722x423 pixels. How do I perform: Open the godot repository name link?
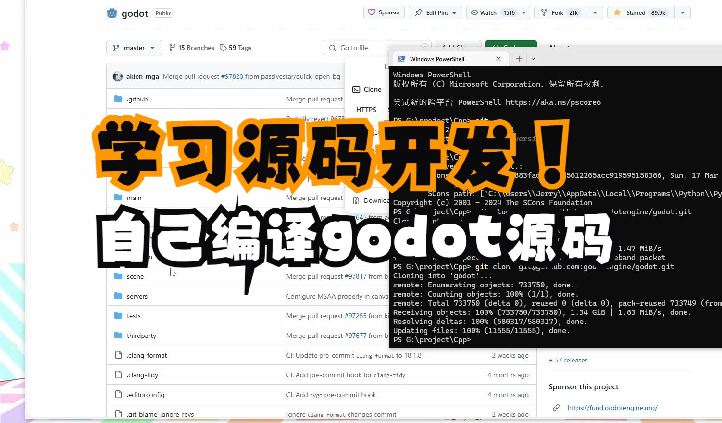135,13
